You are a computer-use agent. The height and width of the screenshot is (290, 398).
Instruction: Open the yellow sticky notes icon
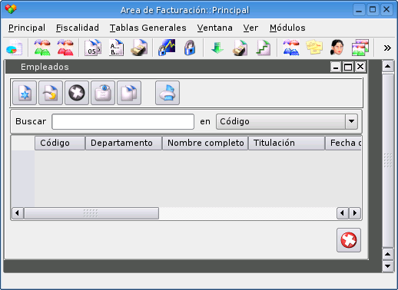314,47
